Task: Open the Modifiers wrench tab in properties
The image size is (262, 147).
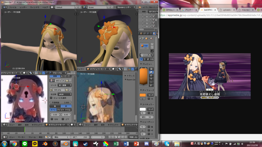Action: click(x=148, y=33)
